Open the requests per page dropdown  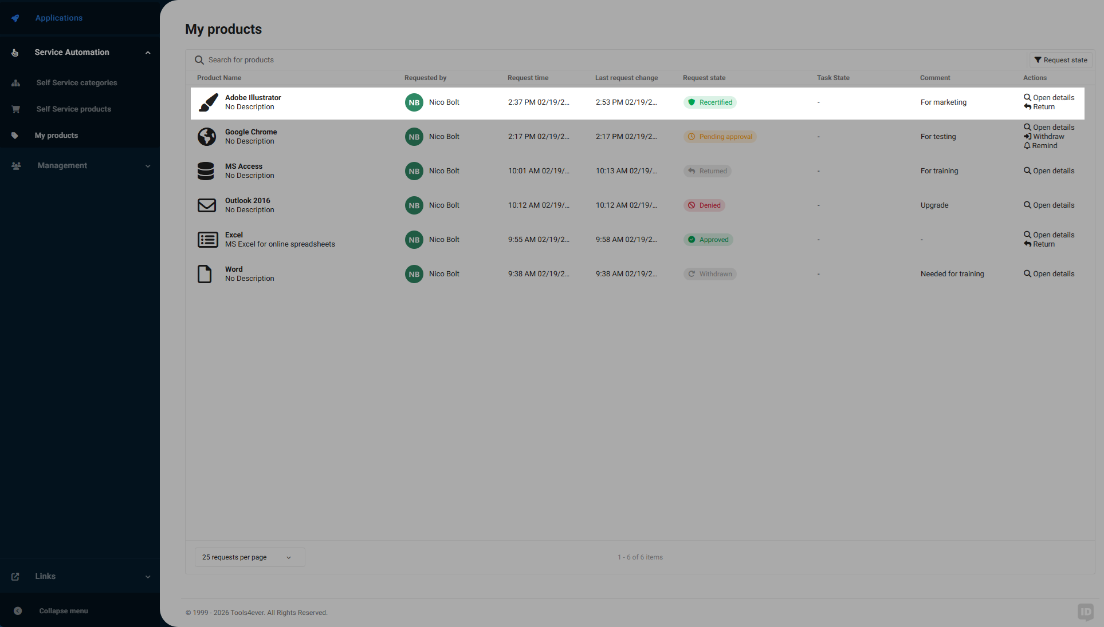coord(249,557)
